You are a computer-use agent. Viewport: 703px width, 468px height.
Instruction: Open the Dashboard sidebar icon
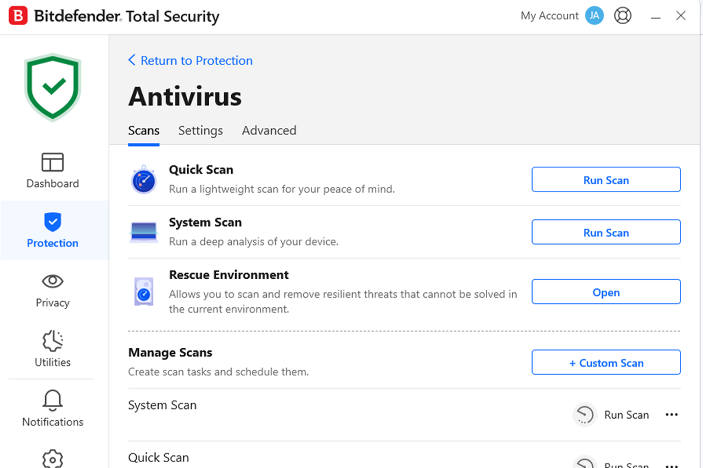53,162
